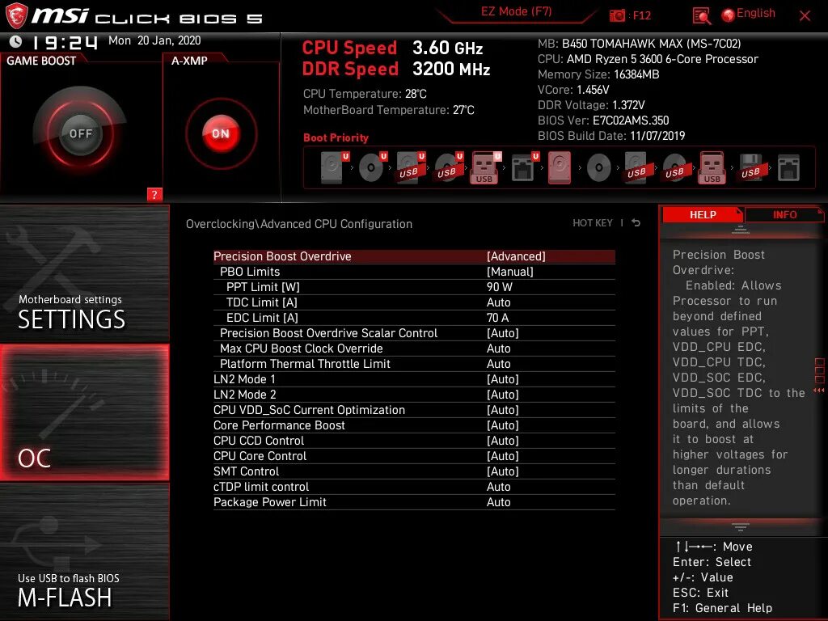Switch to EZ Mode (F7)
This screenshot has height=621, width=828.
pos(516,11)
